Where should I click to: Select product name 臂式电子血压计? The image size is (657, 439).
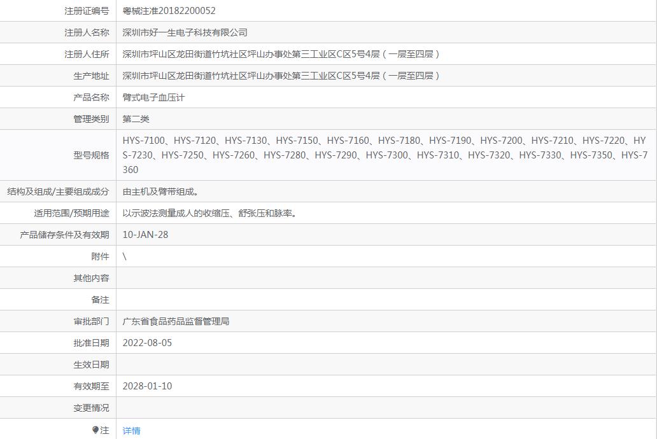coord(153,97)
